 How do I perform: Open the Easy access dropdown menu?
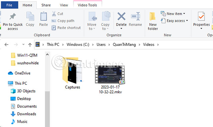tap(174, 21)
